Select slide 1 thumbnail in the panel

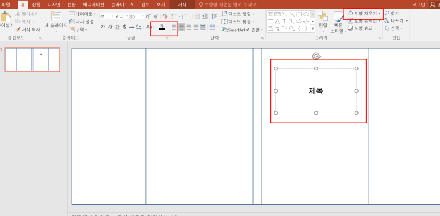[x=32, y=60]
